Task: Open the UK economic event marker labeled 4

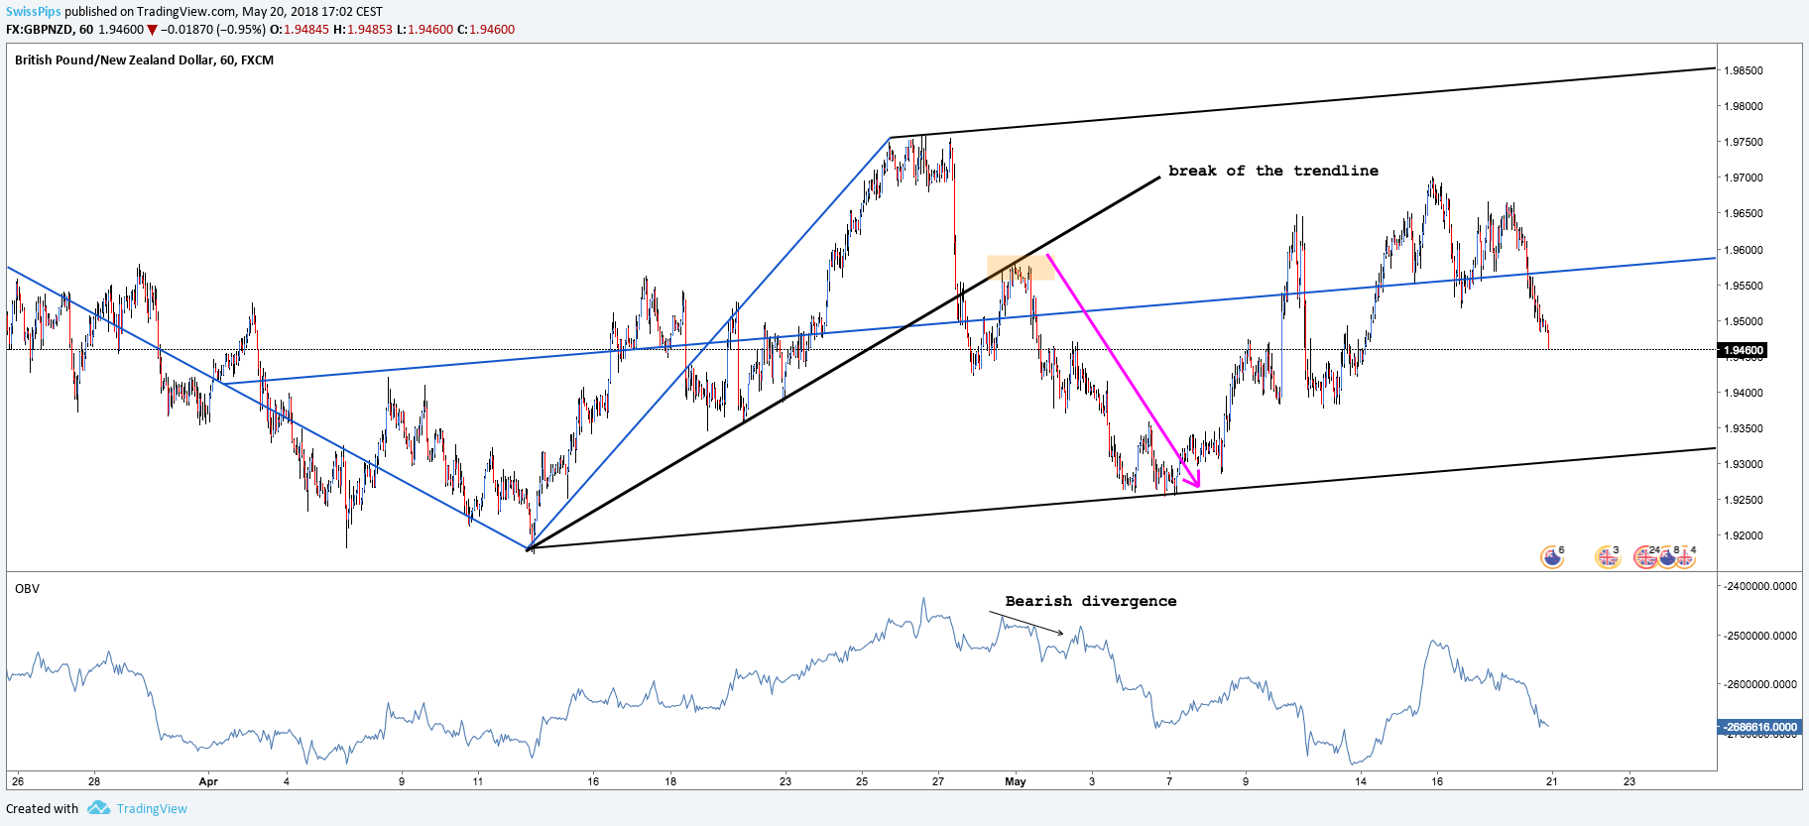Action: click(x=1685, y=557)
